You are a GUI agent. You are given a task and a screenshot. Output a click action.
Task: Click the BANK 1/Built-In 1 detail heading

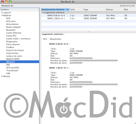[x=59, y=68]
